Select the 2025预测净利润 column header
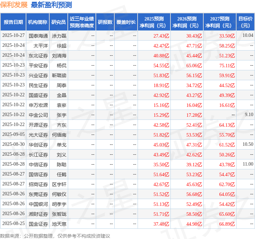Image resolution: width=255 pixels, height=239 pixels. point(154,22)
